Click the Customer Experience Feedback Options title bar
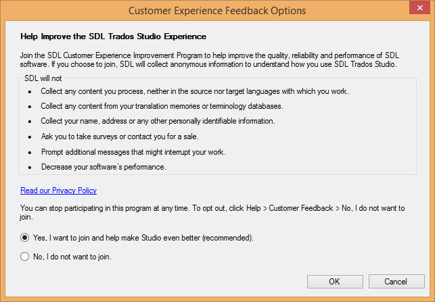 (x=216, y=11)
